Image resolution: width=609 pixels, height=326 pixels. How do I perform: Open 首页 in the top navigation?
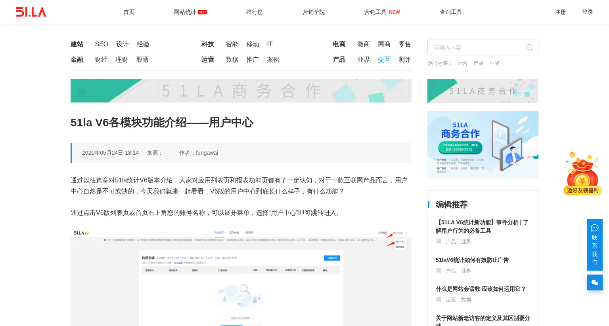(x=129, y=12)
